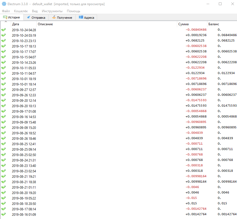237x219 pixels.
Task: Open the Вид menu
Action: click(35, 11)
